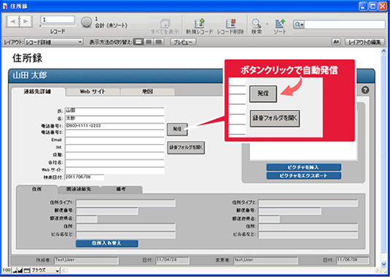Click the quick find search field
Screen dimensions: 390x277
345,25
